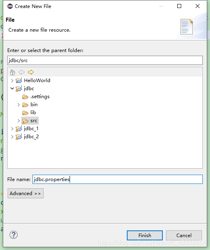Select the bin folder label
Image resolution: width=210 pixels, height=250 pixels.
click(34, 105)
